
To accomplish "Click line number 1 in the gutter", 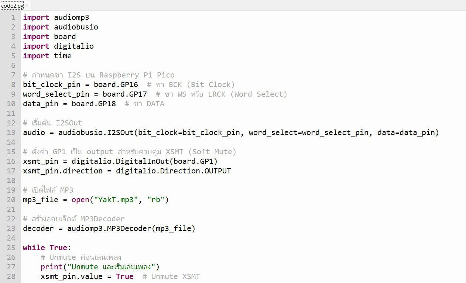I will [13, 17].
